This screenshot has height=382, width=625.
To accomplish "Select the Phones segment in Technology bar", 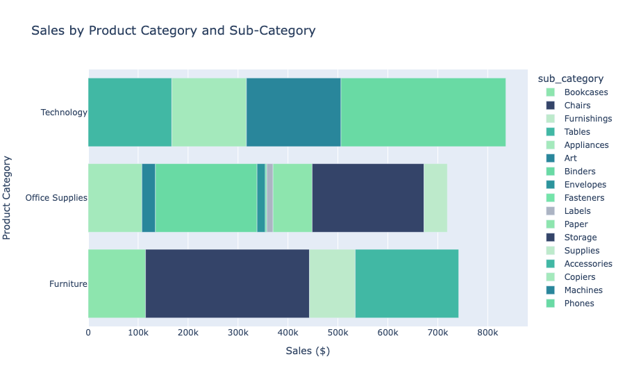I will point(424,112).
